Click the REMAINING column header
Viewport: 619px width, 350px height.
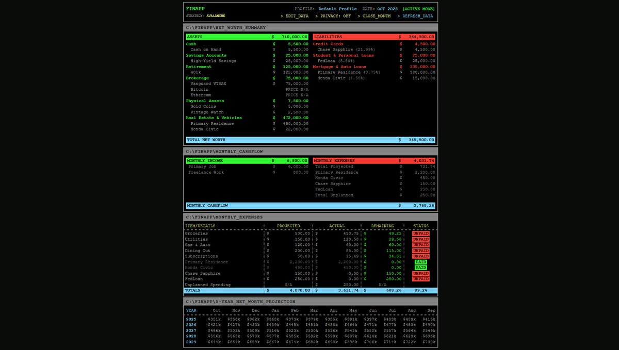point(383,226)
